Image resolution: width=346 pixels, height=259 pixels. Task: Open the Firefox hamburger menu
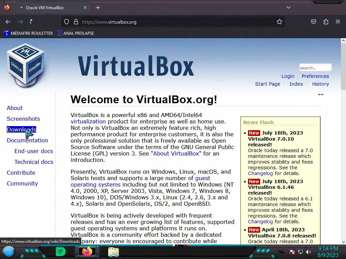(338, 22)
